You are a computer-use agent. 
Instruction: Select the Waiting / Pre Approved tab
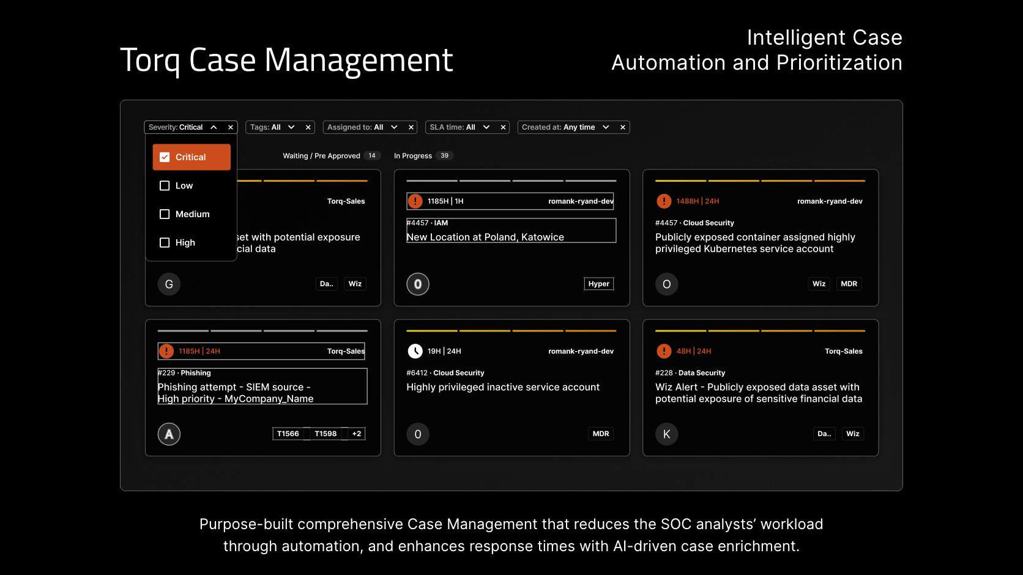pyautogui.click(x=321, y=155)
